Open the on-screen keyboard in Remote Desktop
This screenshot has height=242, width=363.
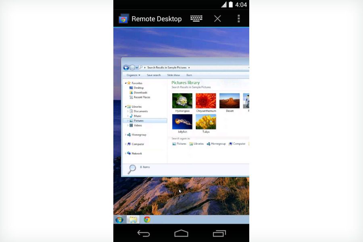[x=196, y=19]
